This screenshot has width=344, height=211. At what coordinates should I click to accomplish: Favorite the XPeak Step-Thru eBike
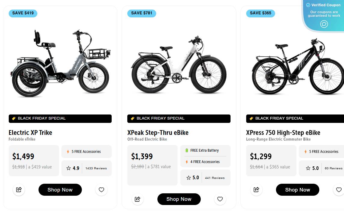click(220, 199)
